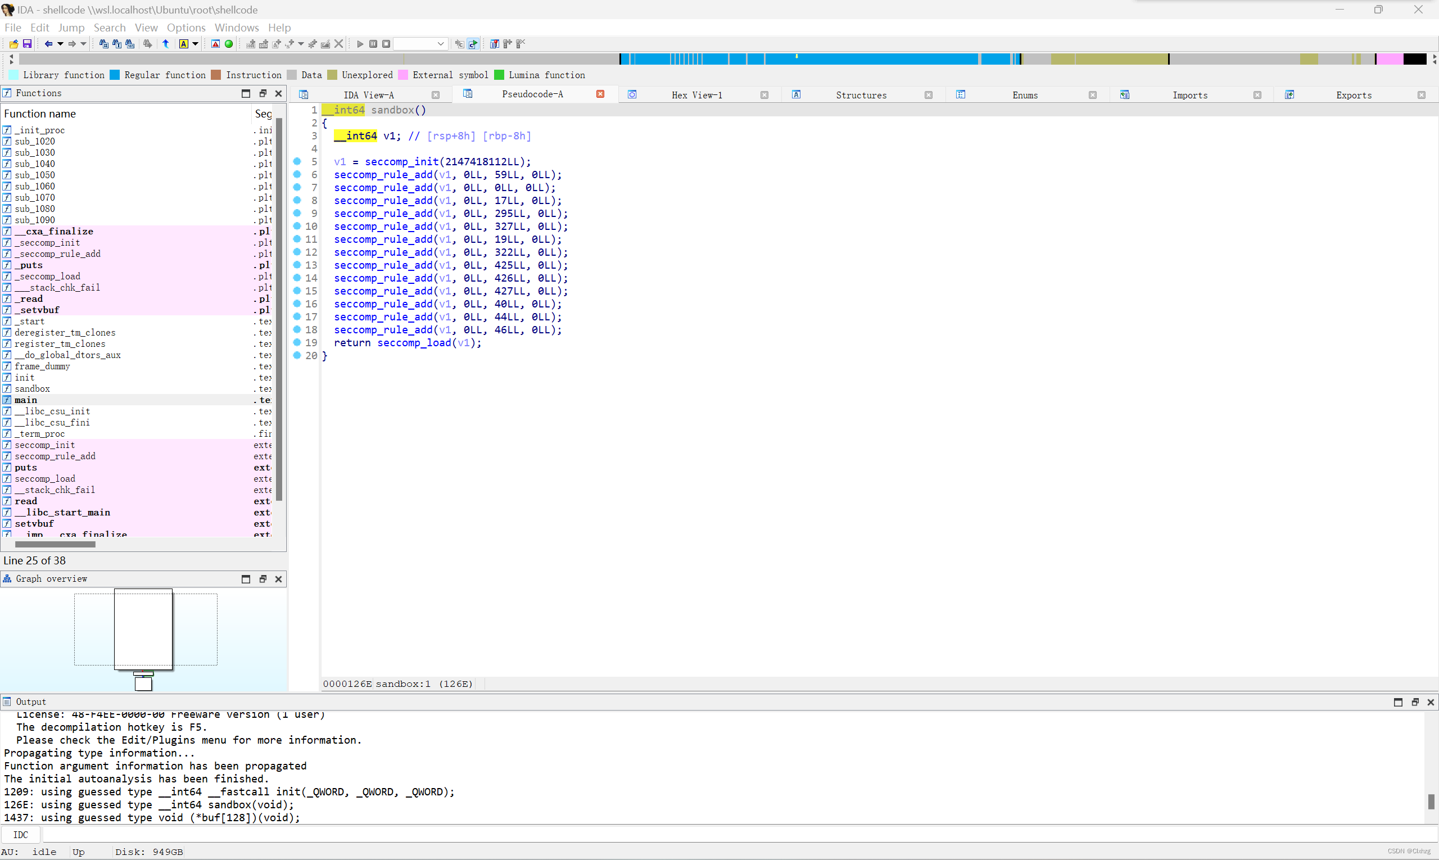Click the gray X undefine icon
Screen dimensions: 1439x860
pyautogui.click(x=339, y=44)
